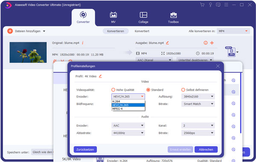Open the AAC-2Kanal audio track dropdown
The width and height of the screenshot is (256, 162).
pyautogui.click(x=154, y=60)
